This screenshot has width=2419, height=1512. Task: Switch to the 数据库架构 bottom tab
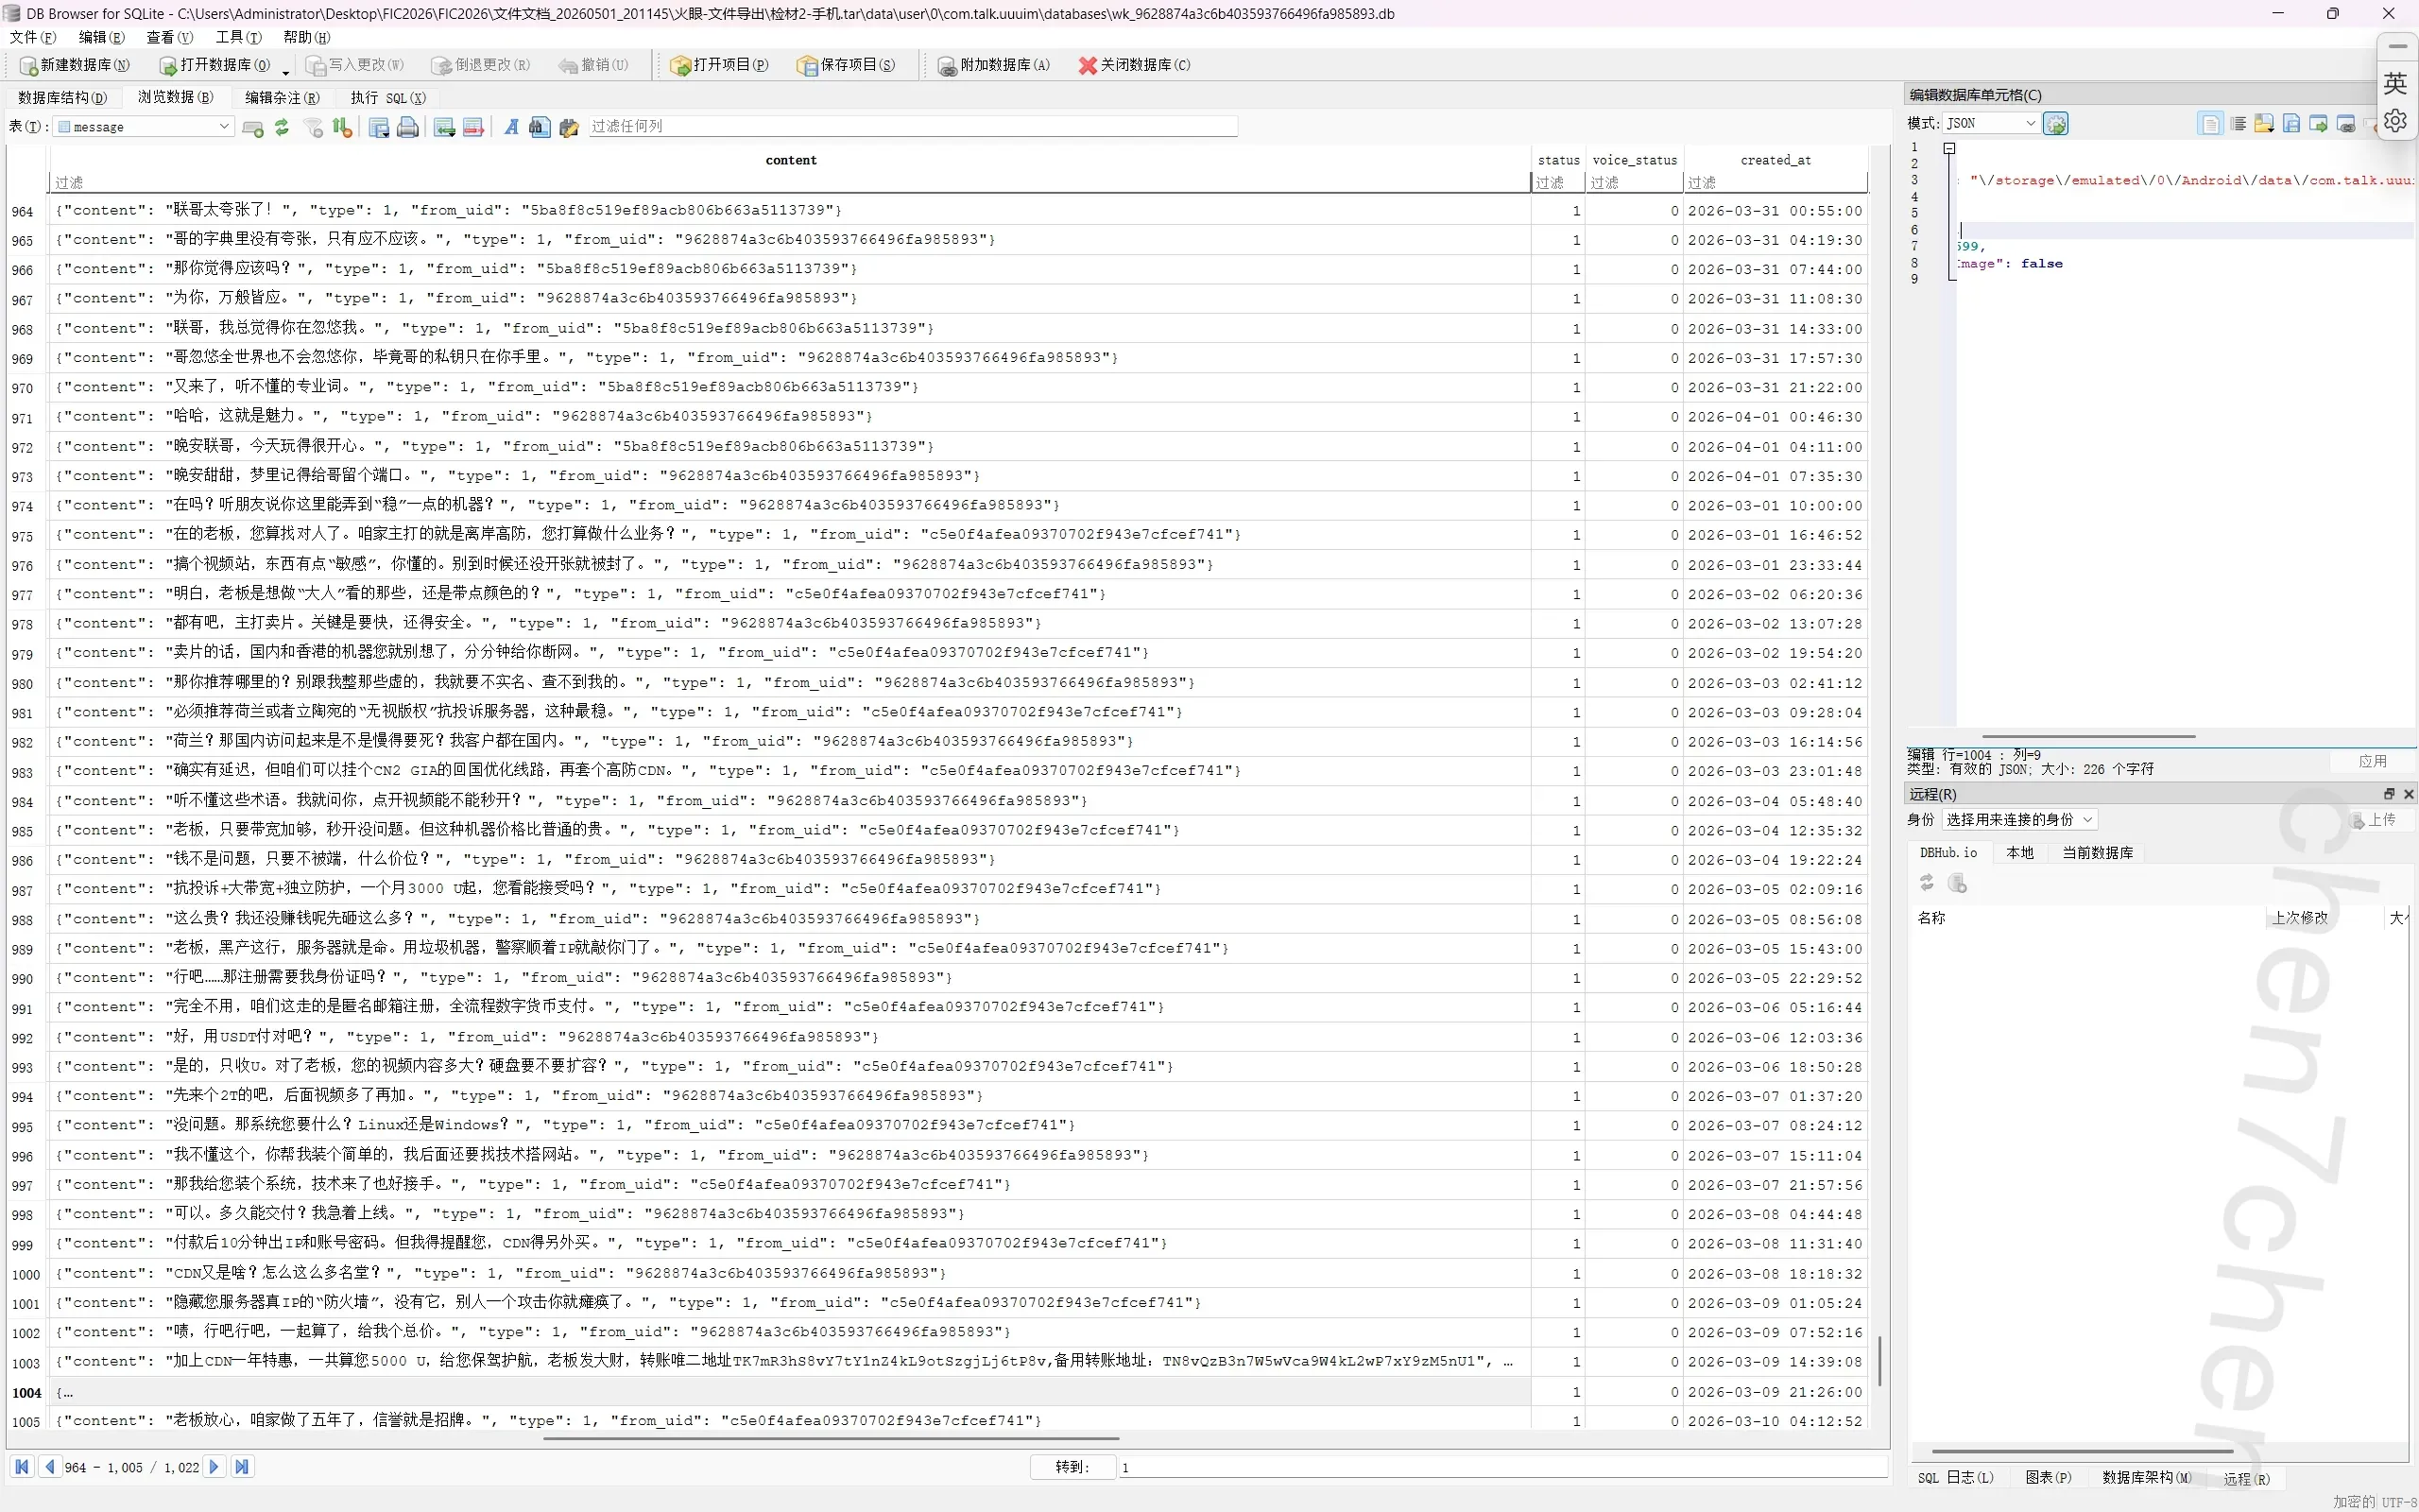pyautogui.click(x=2146, y=1478)
